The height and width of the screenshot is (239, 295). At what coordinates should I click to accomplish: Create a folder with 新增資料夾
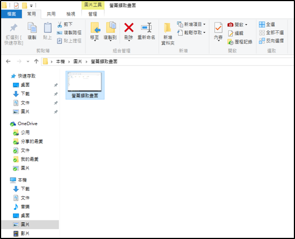point(168,34)
